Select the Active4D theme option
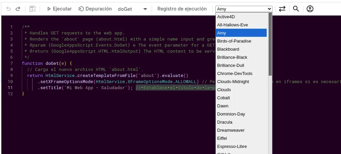The width and height of the screenshot is (341, 154). coord(241,17)
